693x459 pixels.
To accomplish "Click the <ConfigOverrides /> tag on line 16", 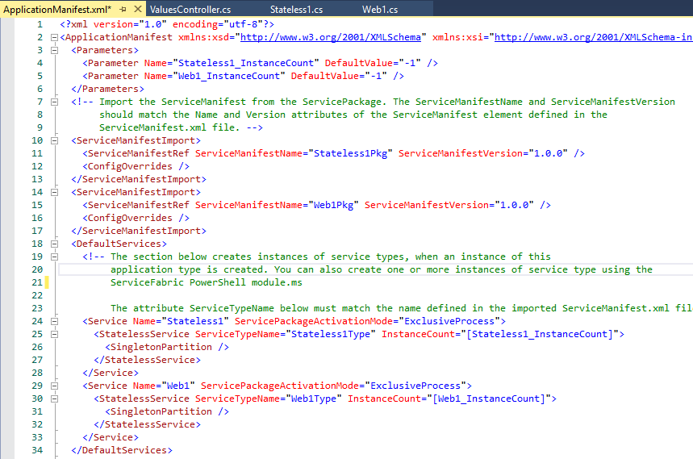I will [x=136, y=219].
